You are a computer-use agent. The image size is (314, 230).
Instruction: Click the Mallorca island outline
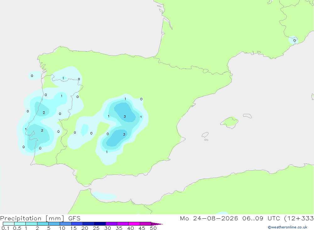tap(229, 122)
